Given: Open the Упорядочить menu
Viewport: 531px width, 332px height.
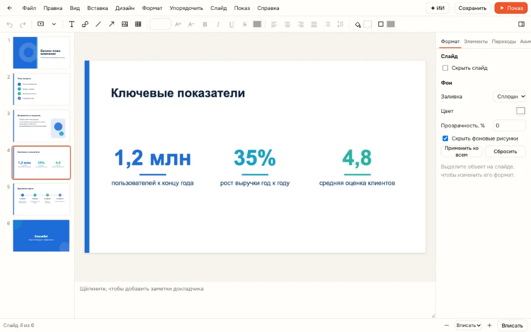Looking at the screenshot, I should coord(186,8).
